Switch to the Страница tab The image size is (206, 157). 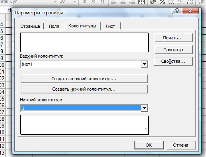[30, 26]
